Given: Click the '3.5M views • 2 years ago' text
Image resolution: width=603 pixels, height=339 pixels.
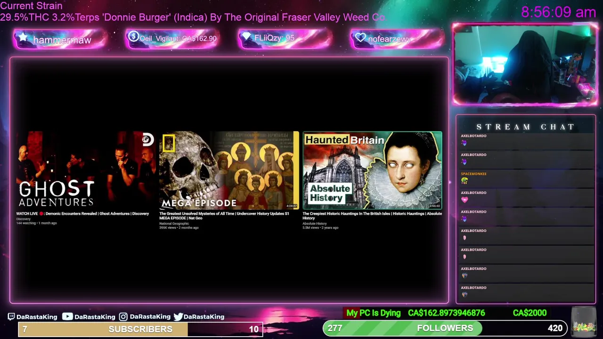Looking at the screenshot, I should click(x=320, y=228).
